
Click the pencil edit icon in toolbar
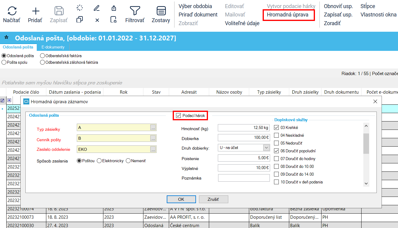pyautogui.click(x=97, y=8)
